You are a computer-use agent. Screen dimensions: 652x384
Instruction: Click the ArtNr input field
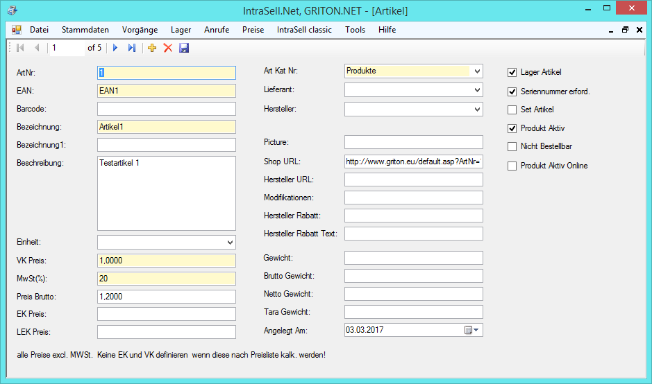(x=167, y=73)
